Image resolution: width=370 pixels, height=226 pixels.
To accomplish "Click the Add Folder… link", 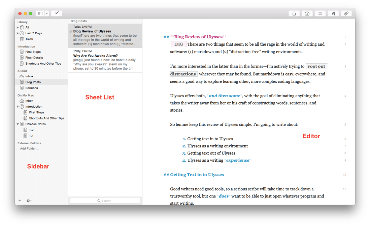I will tap(29, 149).
